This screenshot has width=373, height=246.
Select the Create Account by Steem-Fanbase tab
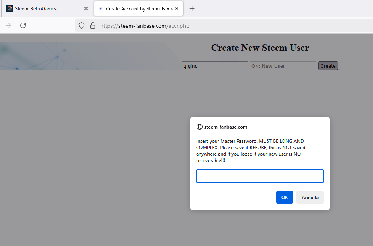[139, 9]
